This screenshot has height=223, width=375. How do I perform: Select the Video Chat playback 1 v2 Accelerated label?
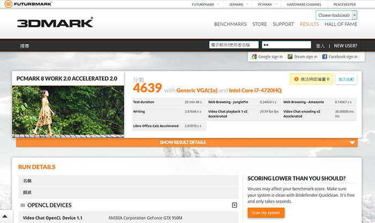click(x=228, y=114)
